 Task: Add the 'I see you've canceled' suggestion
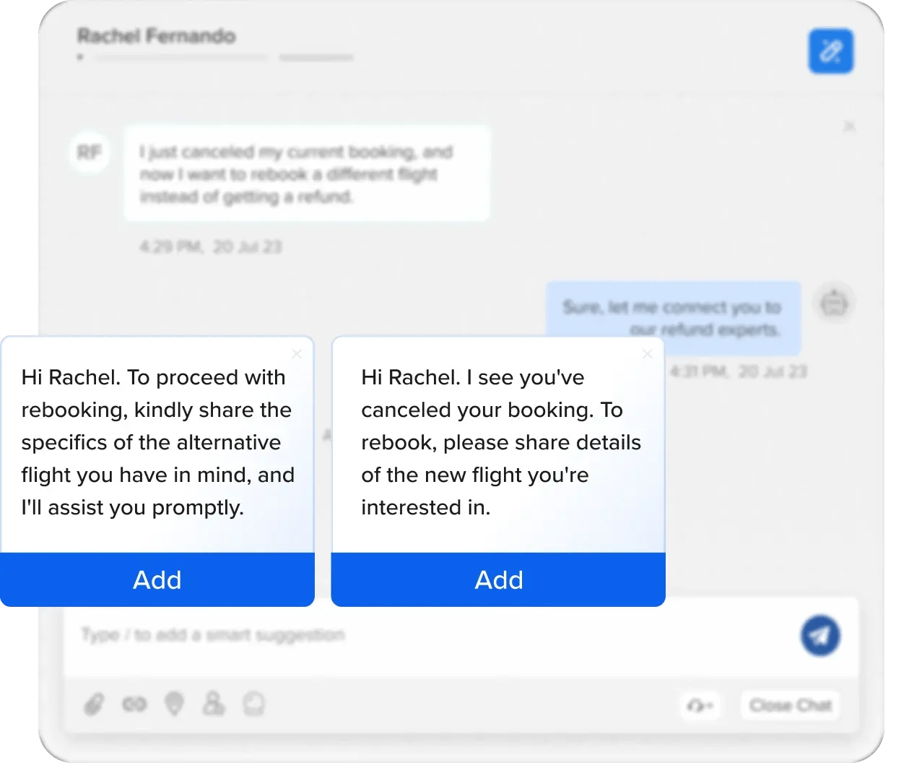click(498, 579)
